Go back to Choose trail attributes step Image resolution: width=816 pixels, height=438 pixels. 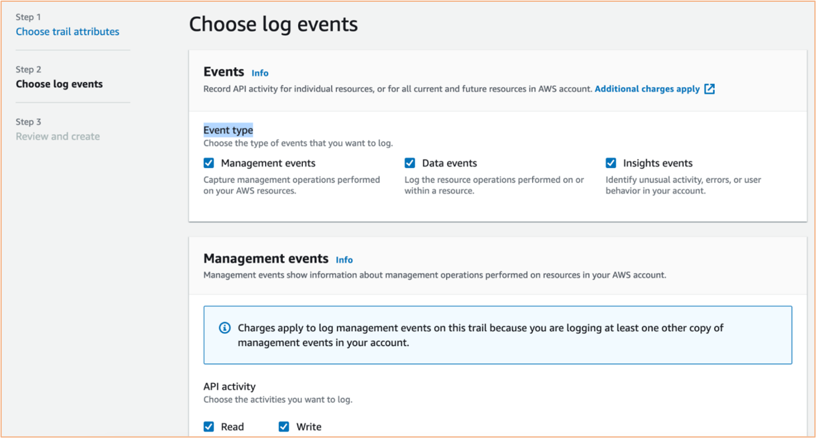click(x=67, y=32)
